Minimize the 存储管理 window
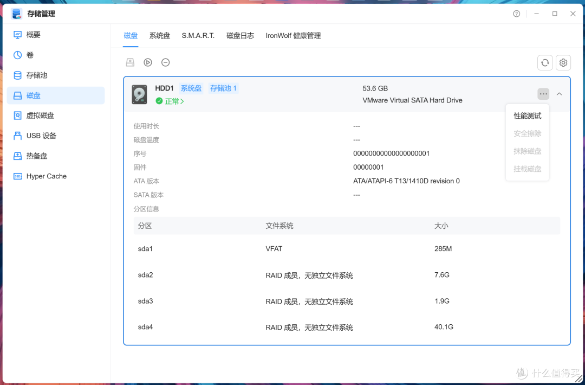The image size is (585, 385). coord(536,14)
